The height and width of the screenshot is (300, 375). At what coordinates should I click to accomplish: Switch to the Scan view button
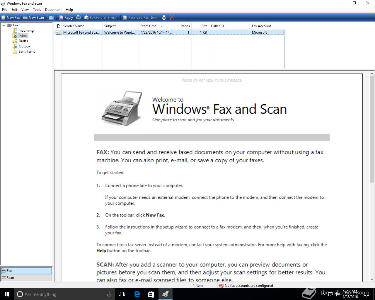[26, 278]
